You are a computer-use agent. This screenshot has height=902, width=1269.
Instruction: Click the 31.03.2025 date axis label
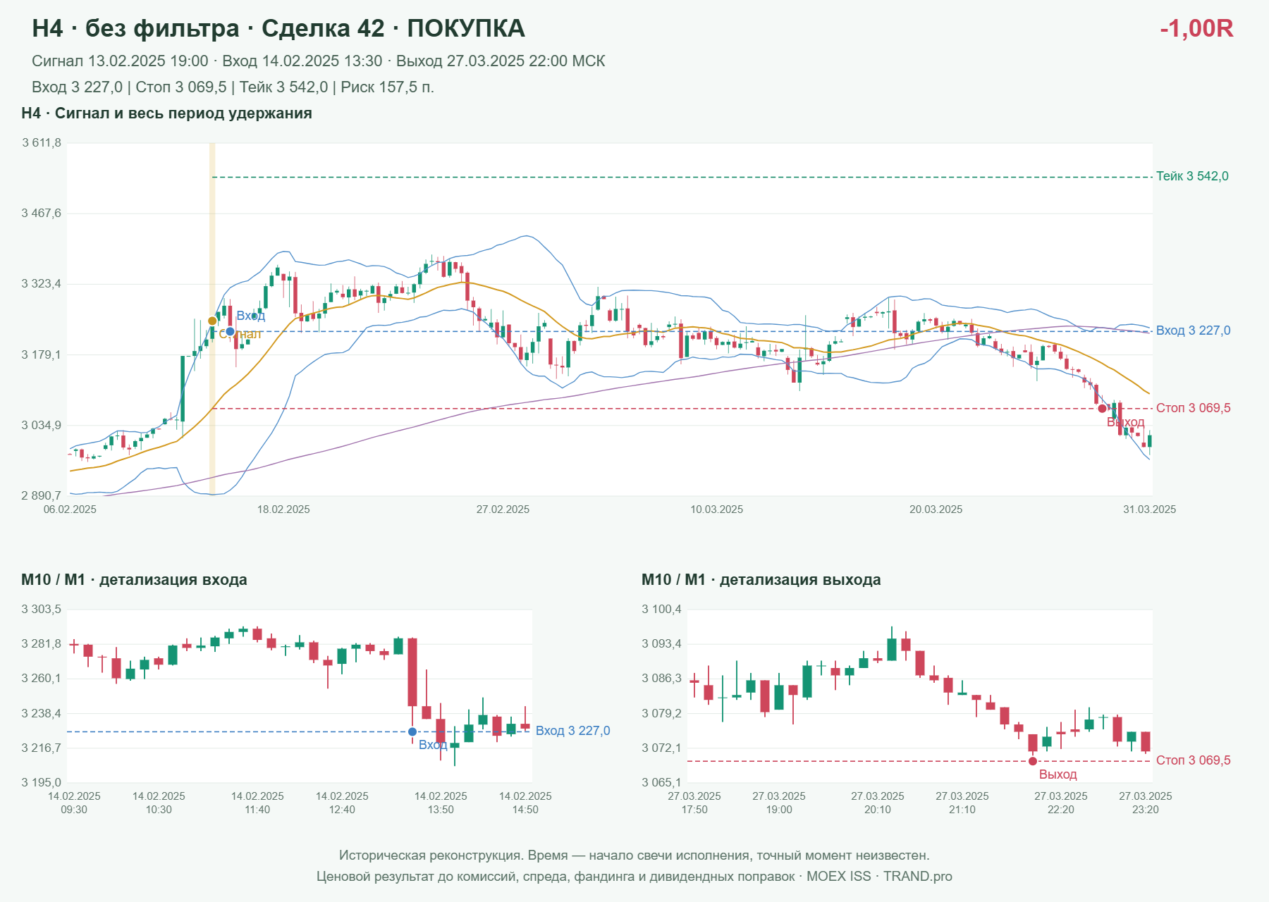point(1149,509)
